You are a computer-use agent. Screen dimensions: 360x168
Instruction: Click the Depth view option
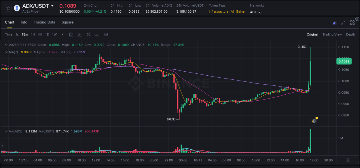click(350, 34)
